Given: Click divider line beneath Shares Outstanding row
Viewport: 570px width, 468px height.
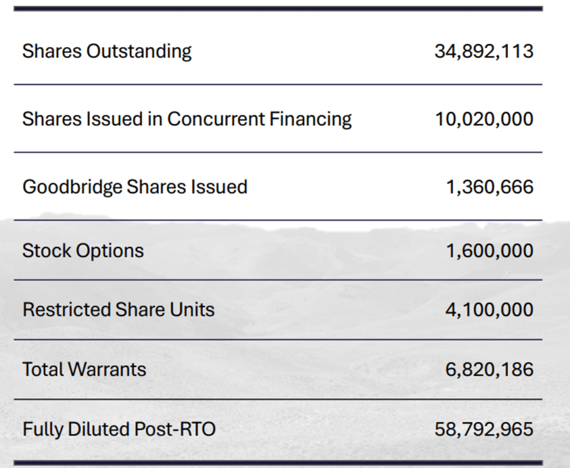Looking at the screenshot, I should click(x=278, y=84).
